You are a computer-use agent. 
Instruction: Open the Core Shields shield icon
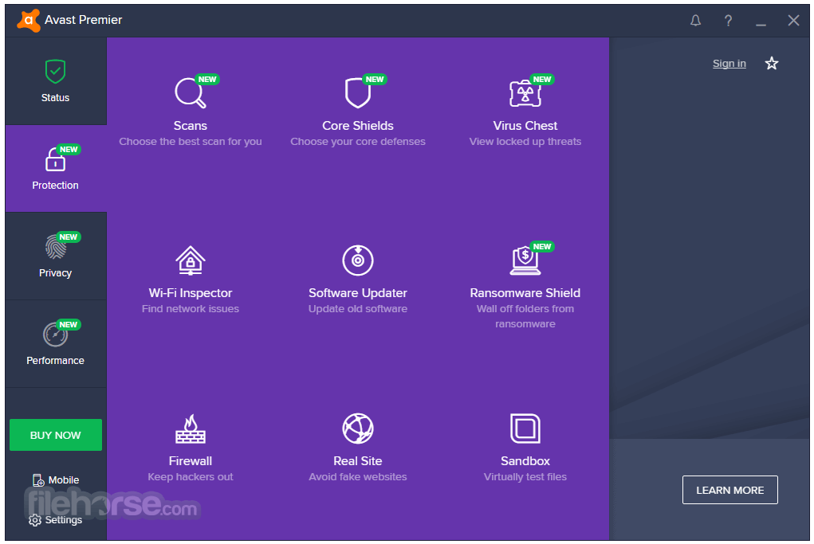[x=358, y=93]
